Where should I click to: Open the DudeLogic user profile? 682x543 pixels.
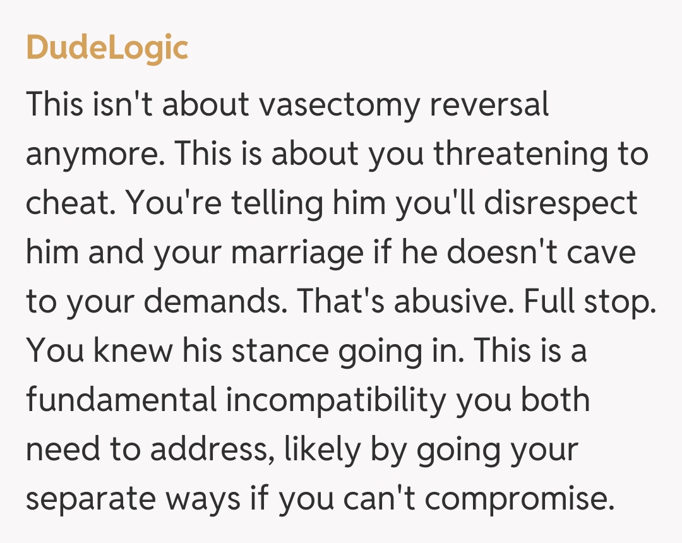[107, 47]
